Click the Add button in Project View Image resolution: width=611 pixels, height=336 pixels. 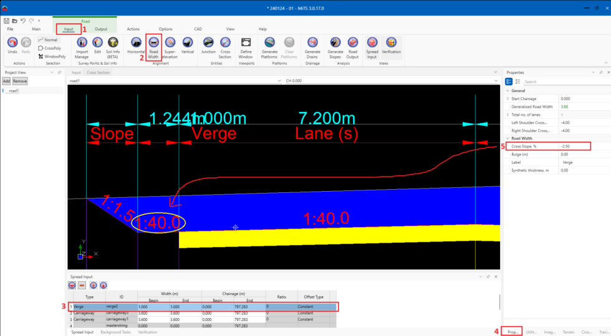click(x=6, y=82)
